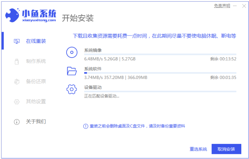The image size is (249, 159).
Task: Click the 系统软件 folder icon
Action: pos(72,71)
